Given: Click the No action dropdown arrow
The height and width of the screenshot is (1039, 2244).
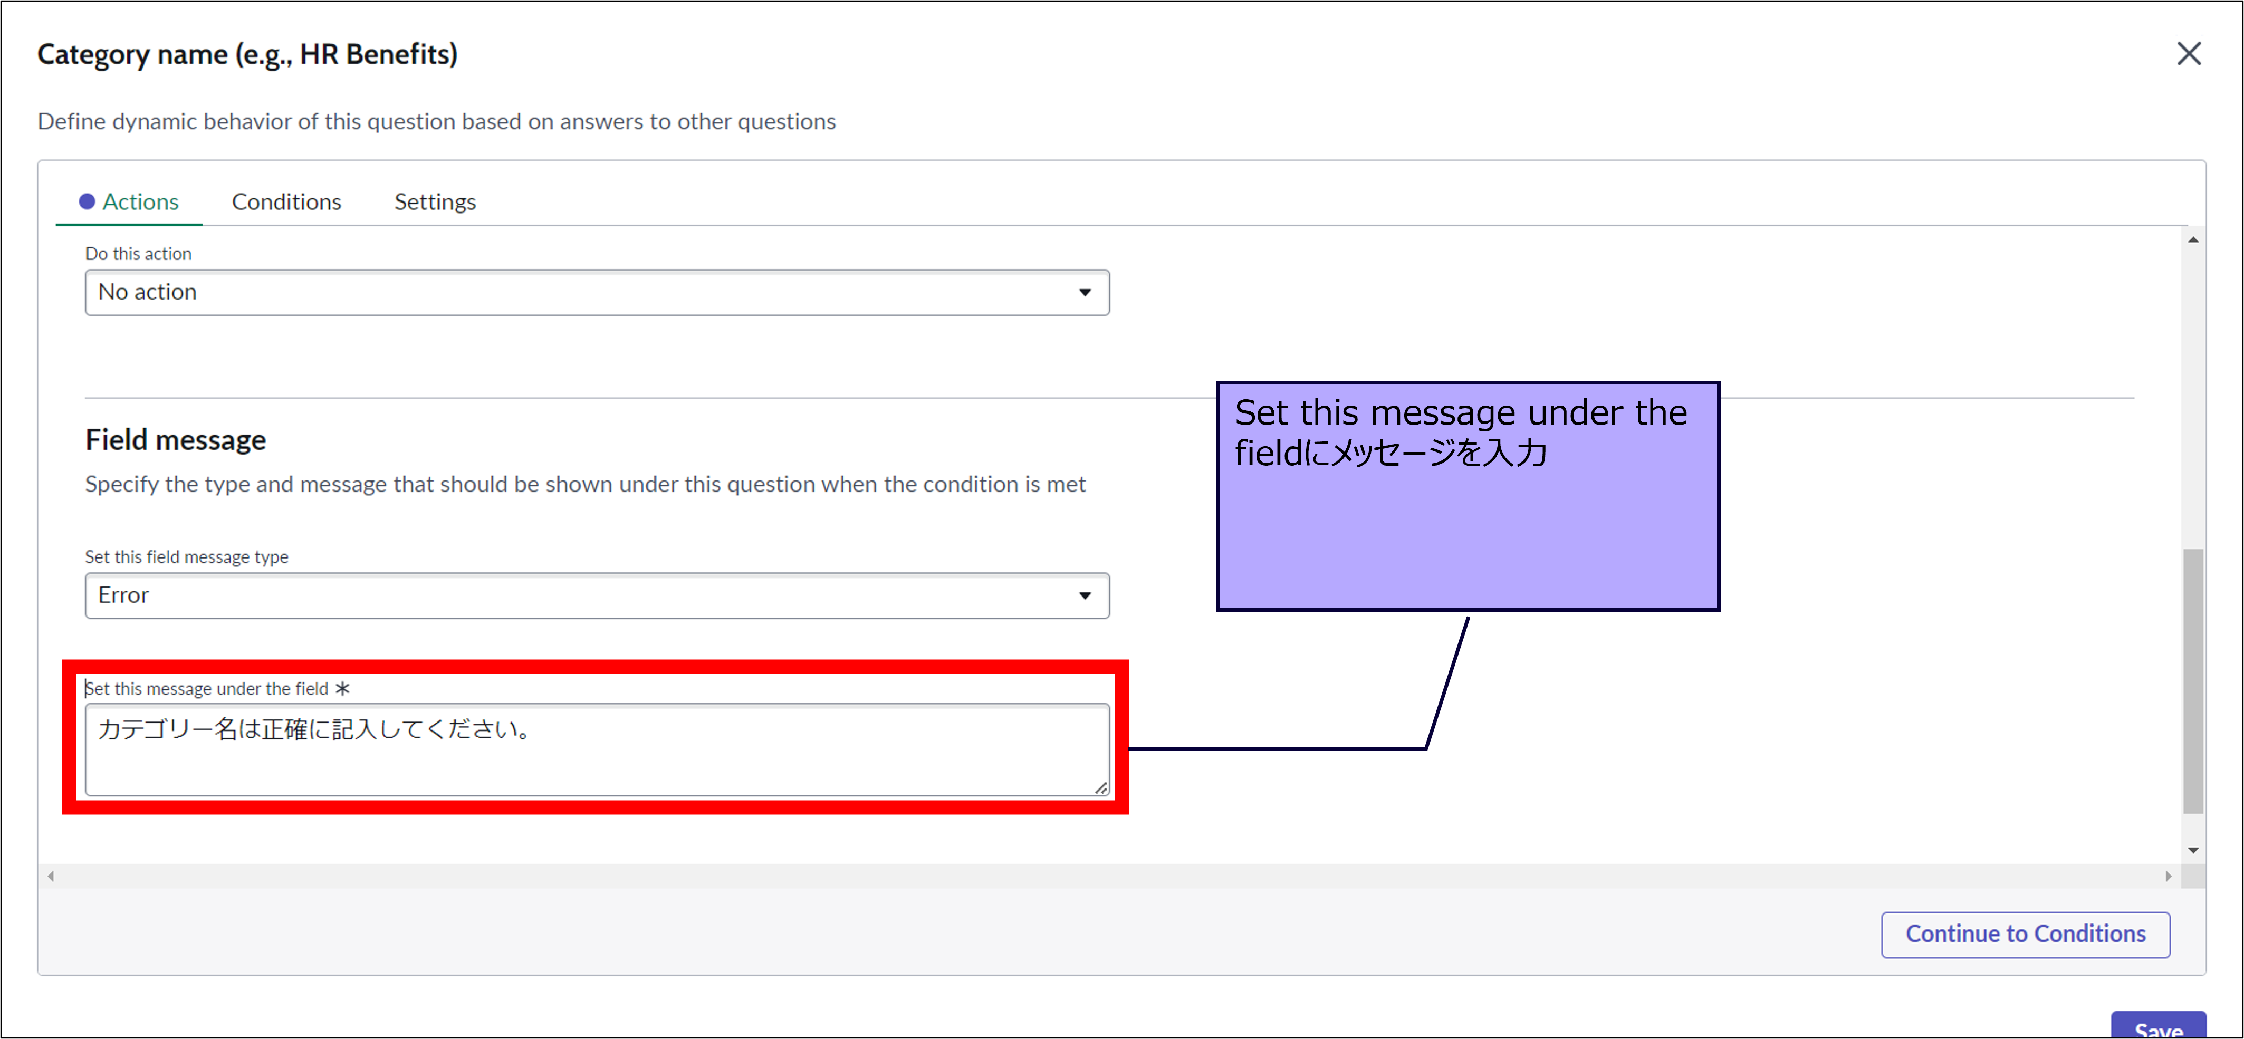Looking at the screenshot, I should (x=1085, y=293).
